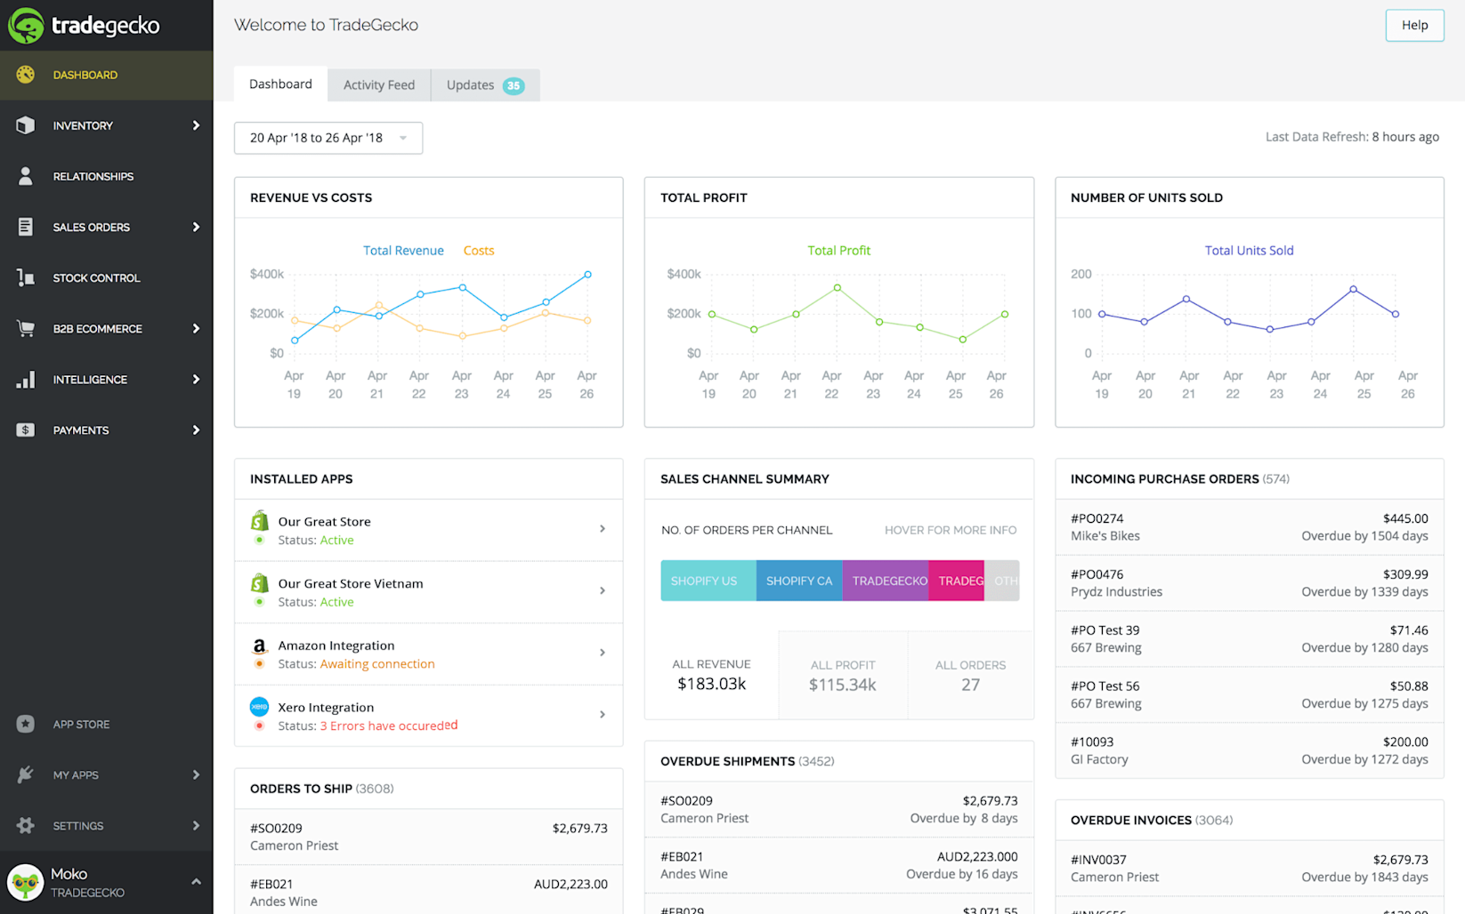The width and height of the screenshot is (1465, 914).
Task: Open the Updates tab
Action: click(x=485, y=84)
